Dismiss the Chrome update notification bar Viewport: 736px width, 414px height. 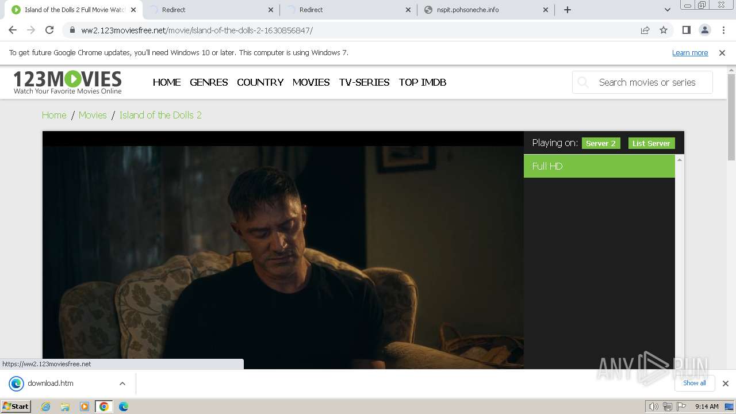click(722, 52)
